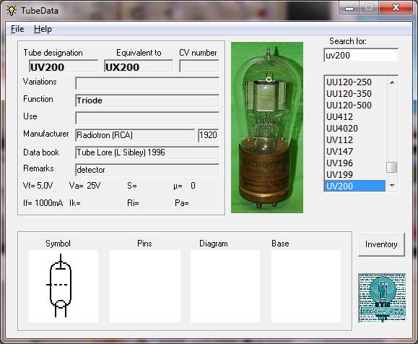Click the CV number field
This screenshot has width=418, height=344.
click(199, 66)
